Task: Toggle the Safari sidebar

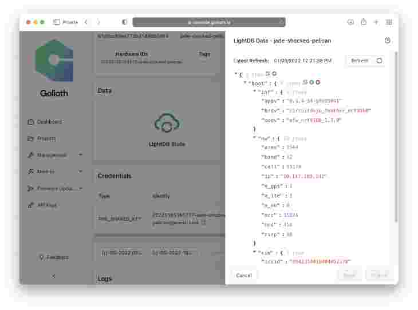Action: coord(56,22)
